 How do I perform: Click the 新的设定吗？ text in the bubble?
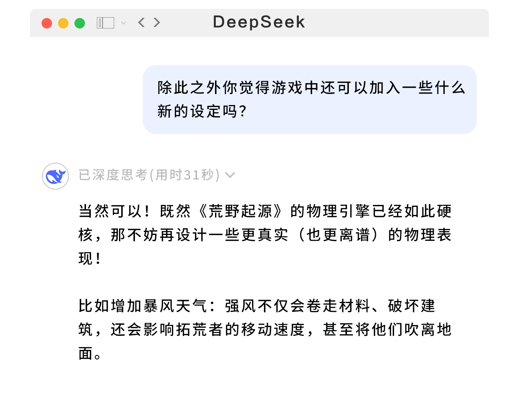pos(202,111)
